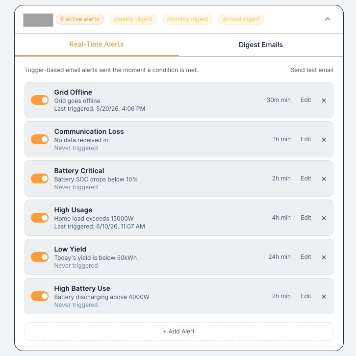Edit the High Battery Use alert

pos(306,296)
